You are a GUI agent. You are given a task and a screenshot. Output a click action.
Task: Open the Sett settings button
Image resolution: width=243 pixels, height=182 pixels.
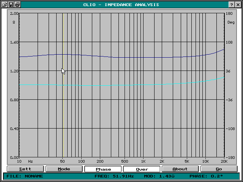[x=25, y=169]
